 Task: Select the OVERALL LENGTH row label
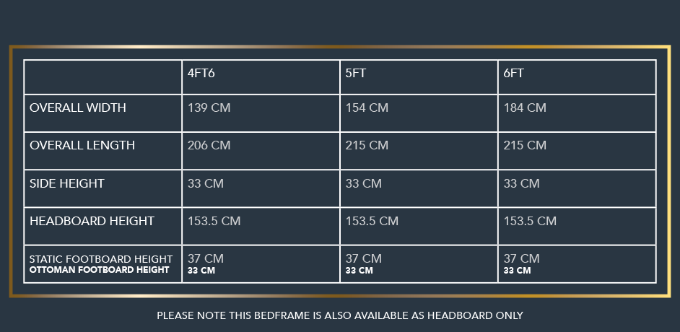click(82, 146)
